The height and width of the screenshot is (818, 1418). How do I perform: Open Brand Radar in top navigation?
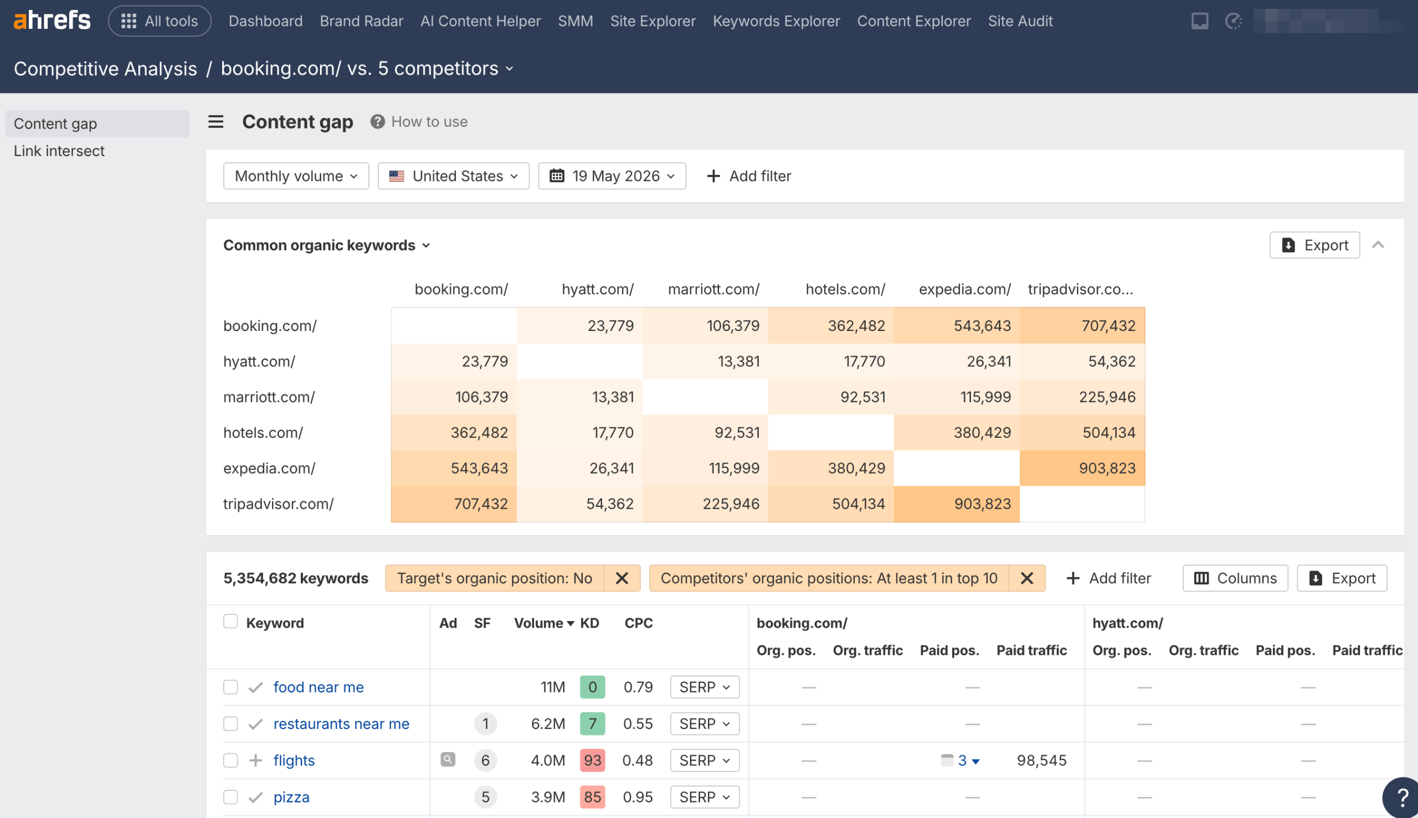point(361,21)
